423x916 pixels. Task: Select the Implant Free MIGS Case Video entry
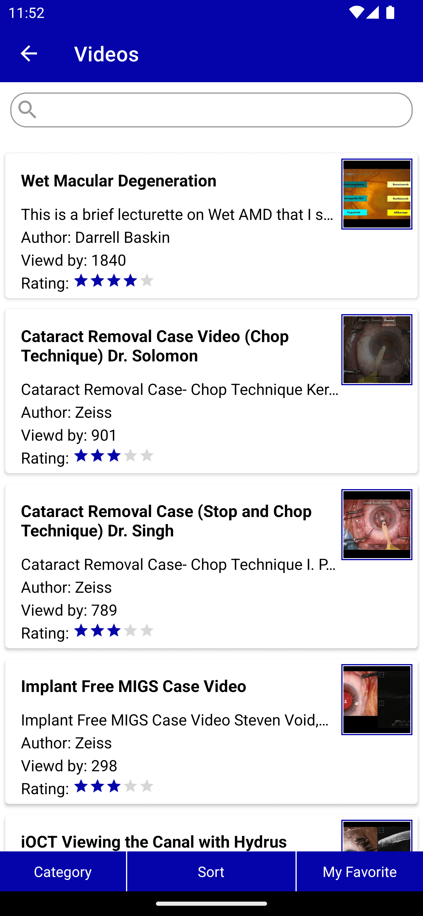[133, 686]
